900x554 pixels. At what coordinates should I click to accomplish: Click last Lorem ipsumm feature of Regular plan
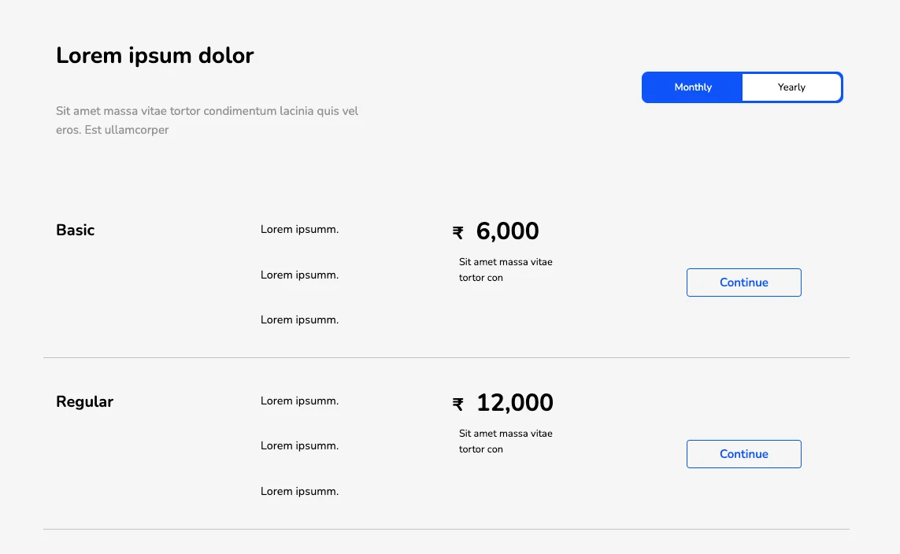point(299,490)
